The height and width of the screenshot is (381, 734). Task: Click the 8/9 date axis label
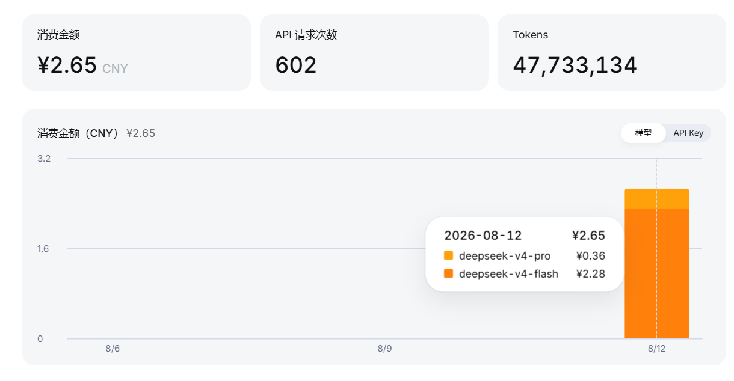coord(384,348)
